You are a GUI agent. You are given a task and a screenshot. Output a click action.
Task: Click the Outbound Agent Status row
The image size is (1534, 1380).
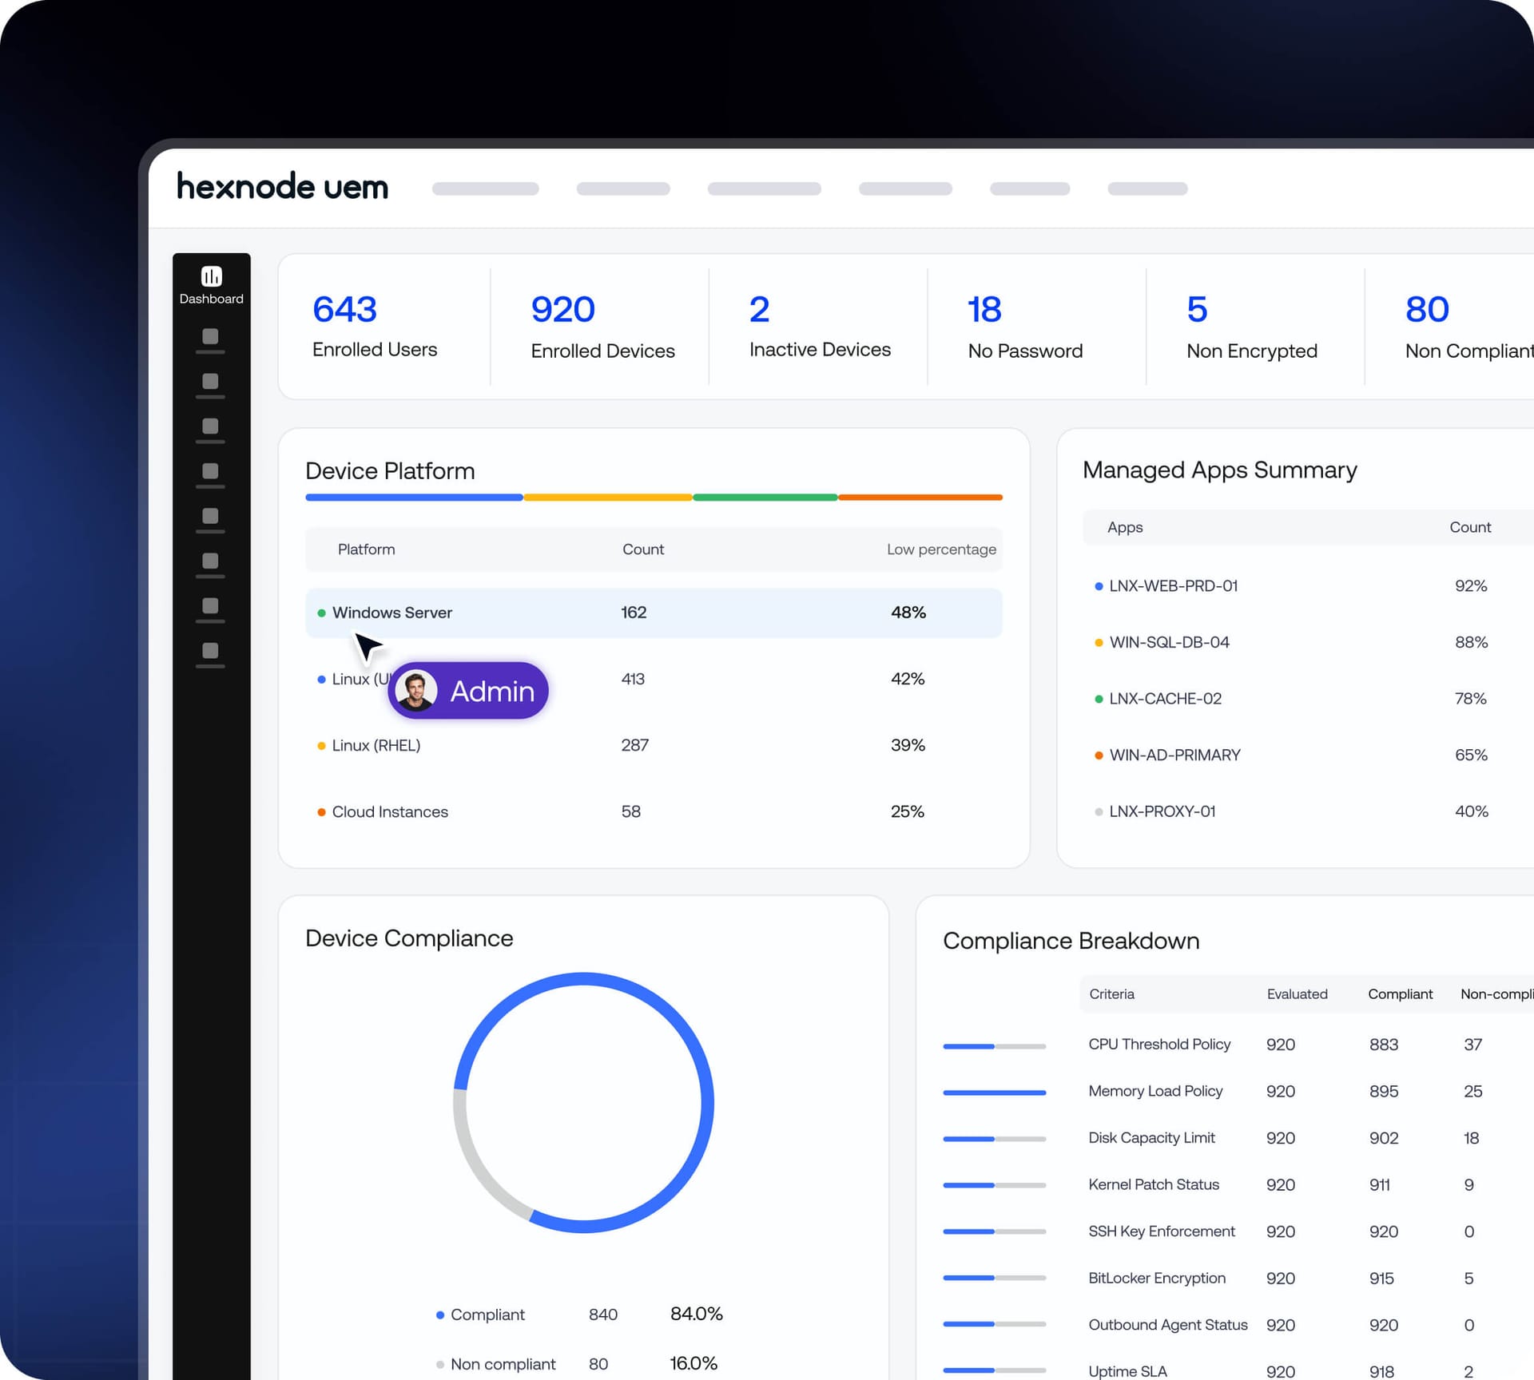click(1238, 1325)
